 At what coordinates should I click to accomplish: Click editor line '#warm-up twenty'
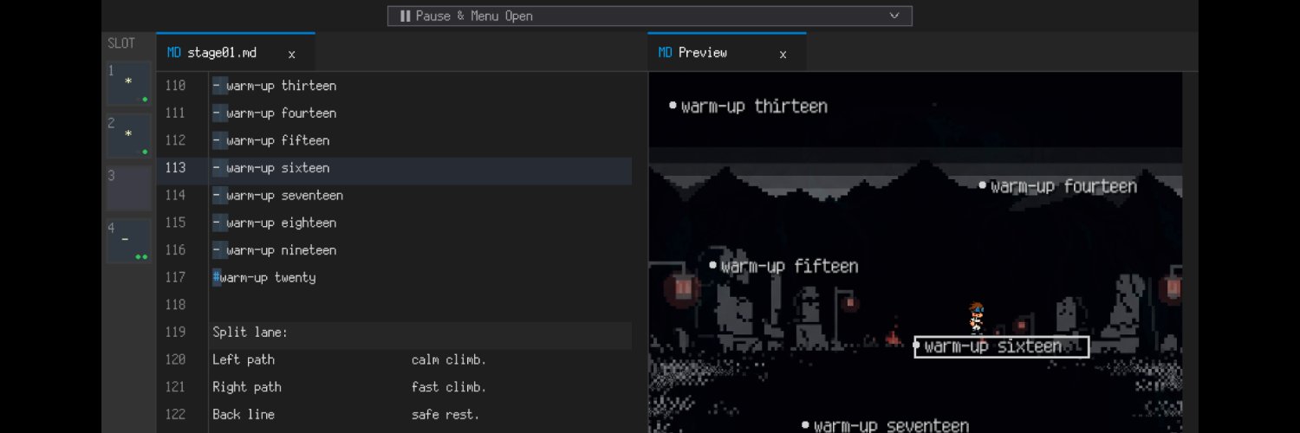[264, 278]
